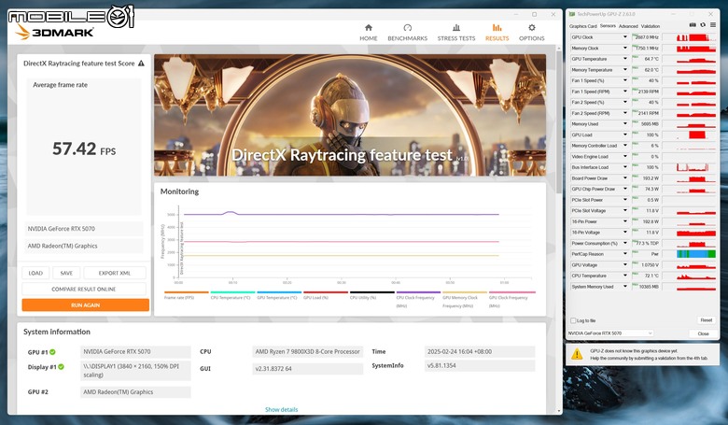Open CPU Temperature sensor dropdown

pos(625,276)
